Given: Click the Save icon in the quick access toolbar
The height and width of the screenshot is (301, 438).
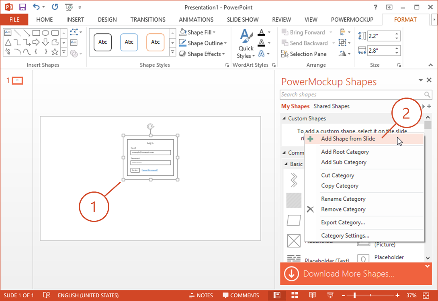Looking at the screenshot, I should pyautogui.click(x=23, y=7).
